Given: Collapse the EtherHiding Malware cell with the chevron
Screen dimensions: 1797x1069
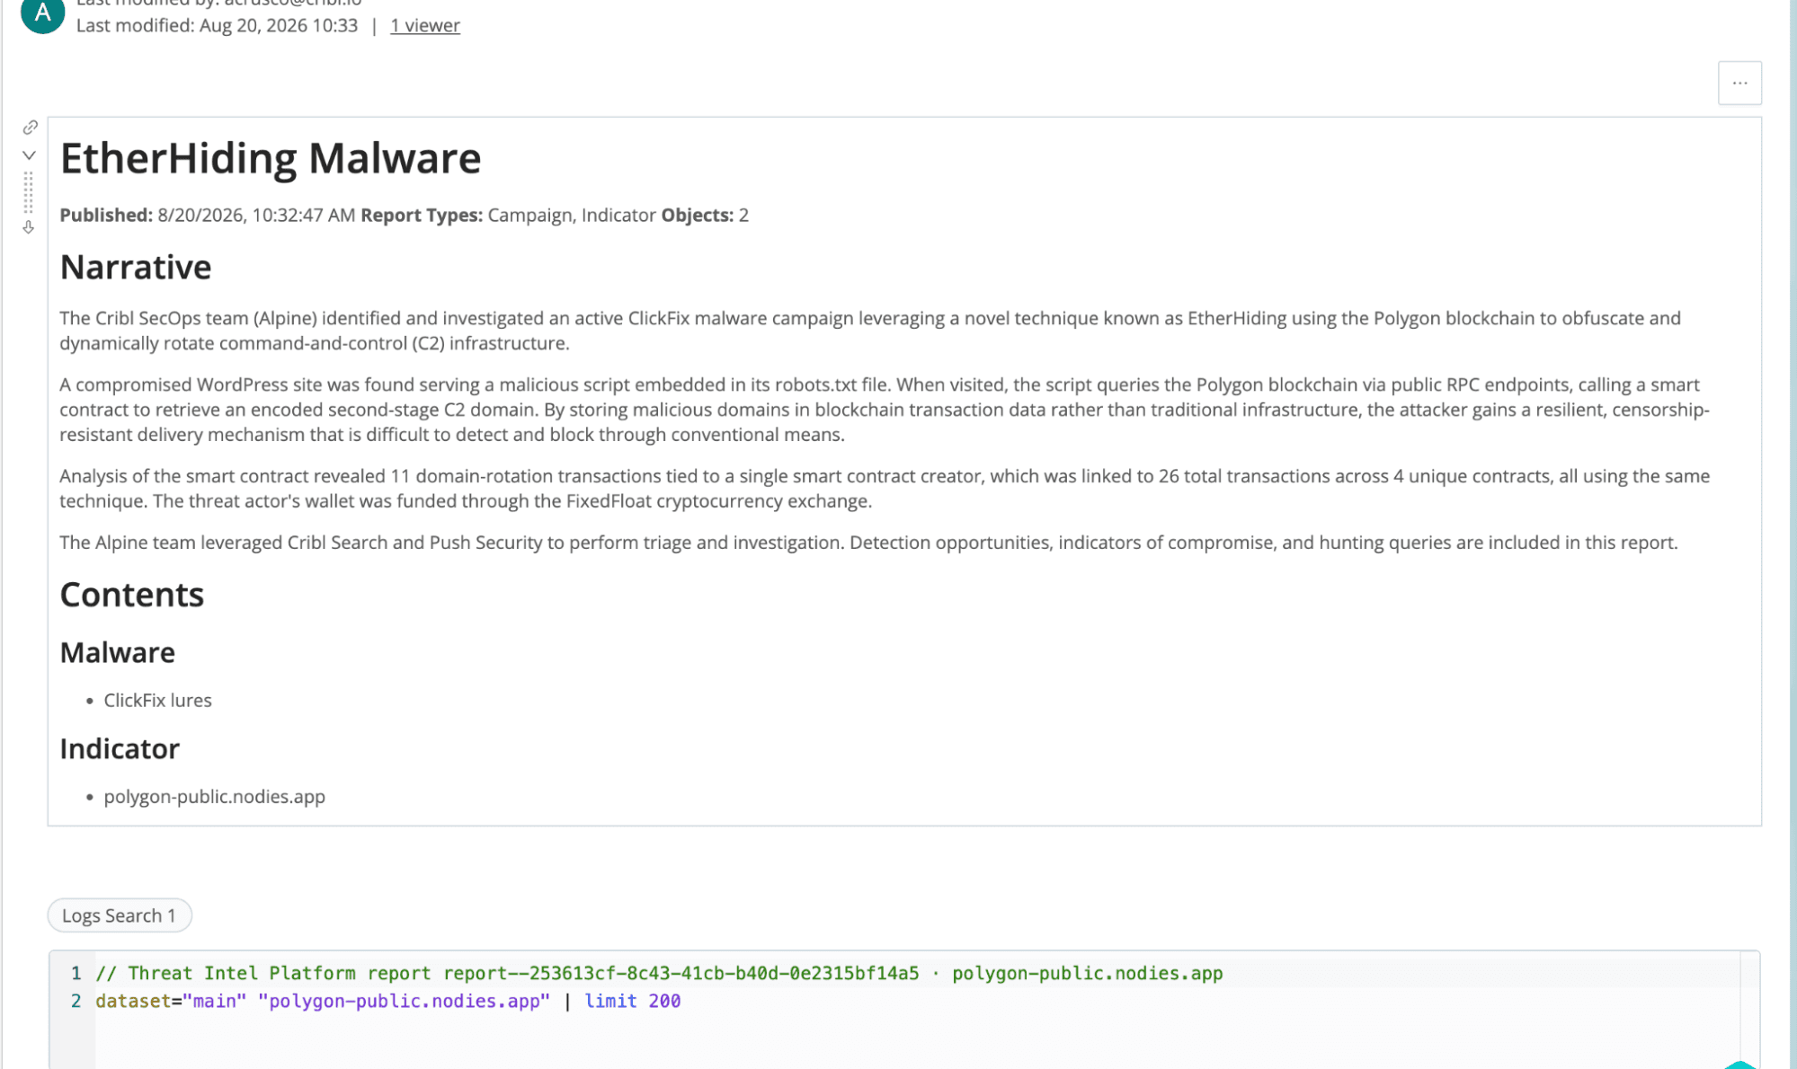Looking at the screenshot, I should coord(30,155).
